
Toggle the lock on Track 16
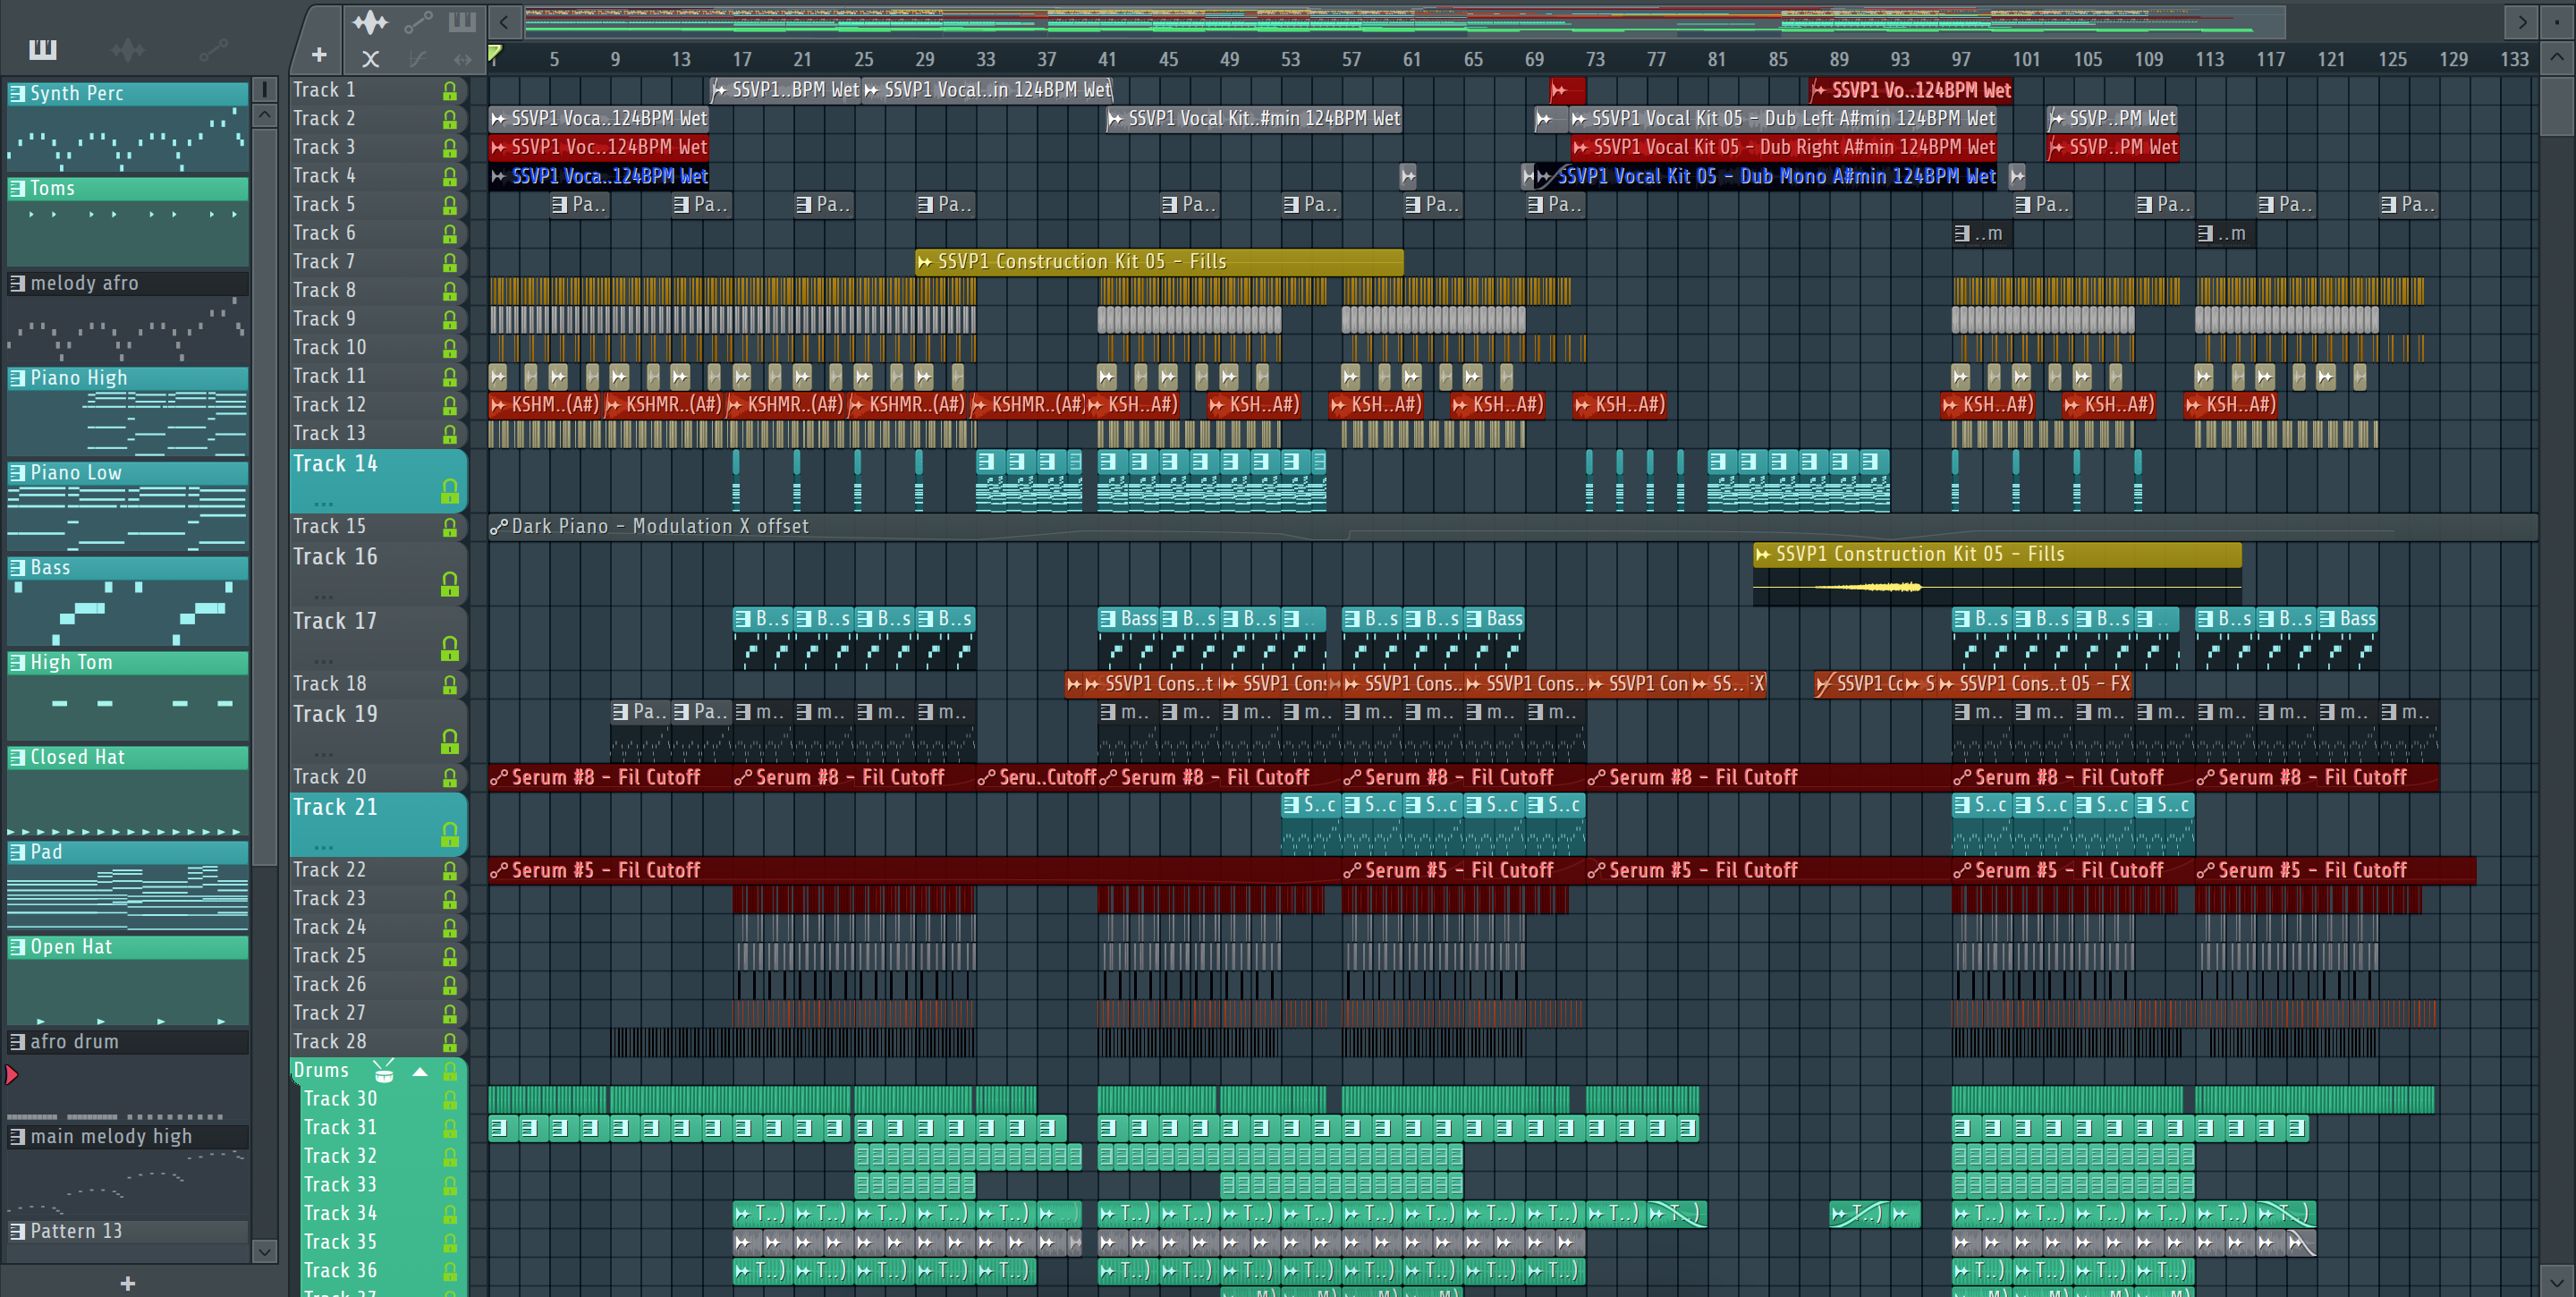[x=450, y=585]
